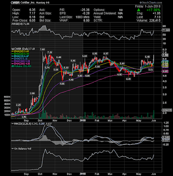Click the Chg value +1.05
The width and height of the screenshot is (173, 176).
[x=156, y=14]
